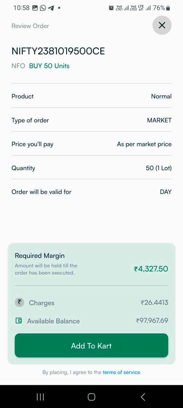Viewport: 183px width, 408px height.
Task: Tap the gallery notification icon
Action: pyautogui.click(x=35, y=8)
